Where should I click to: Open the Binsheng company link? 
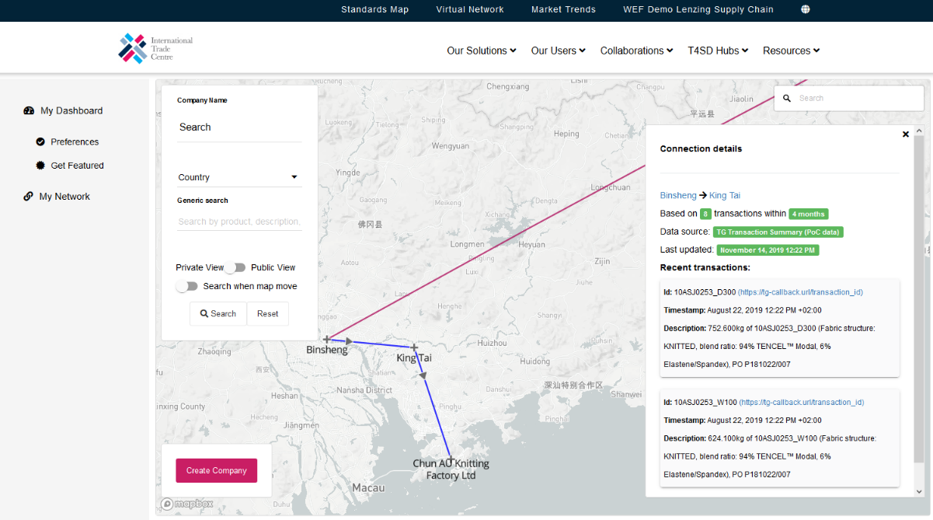tap(678, 195)
